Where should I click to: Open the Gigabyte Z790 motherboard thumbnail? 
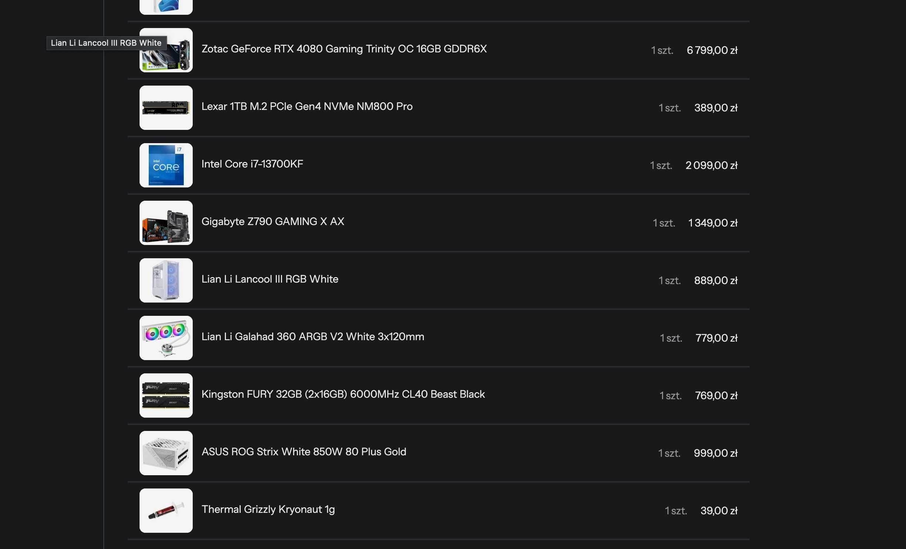pyautogui.click(x=166, y=223)
